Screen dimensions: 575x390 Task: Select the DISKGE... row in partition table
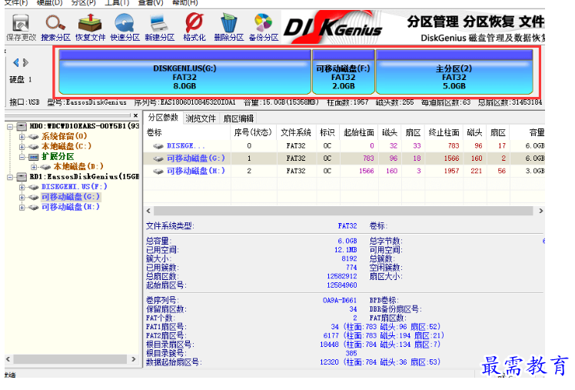185,145
